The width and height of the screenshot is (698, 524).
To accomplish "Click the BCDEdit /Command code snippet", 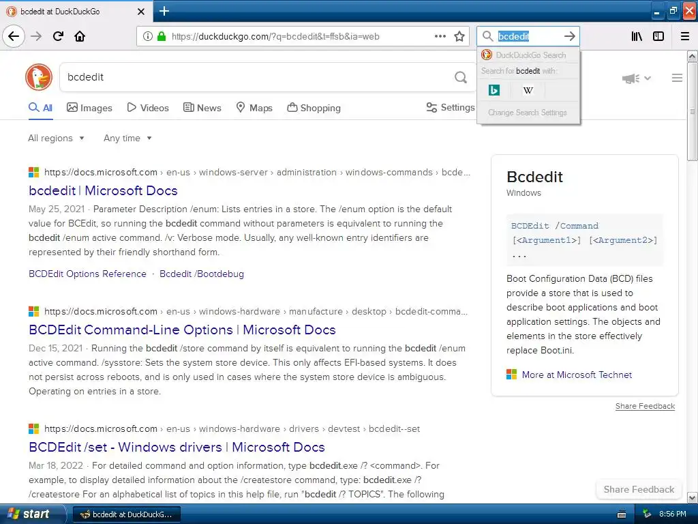I will 584,240.
